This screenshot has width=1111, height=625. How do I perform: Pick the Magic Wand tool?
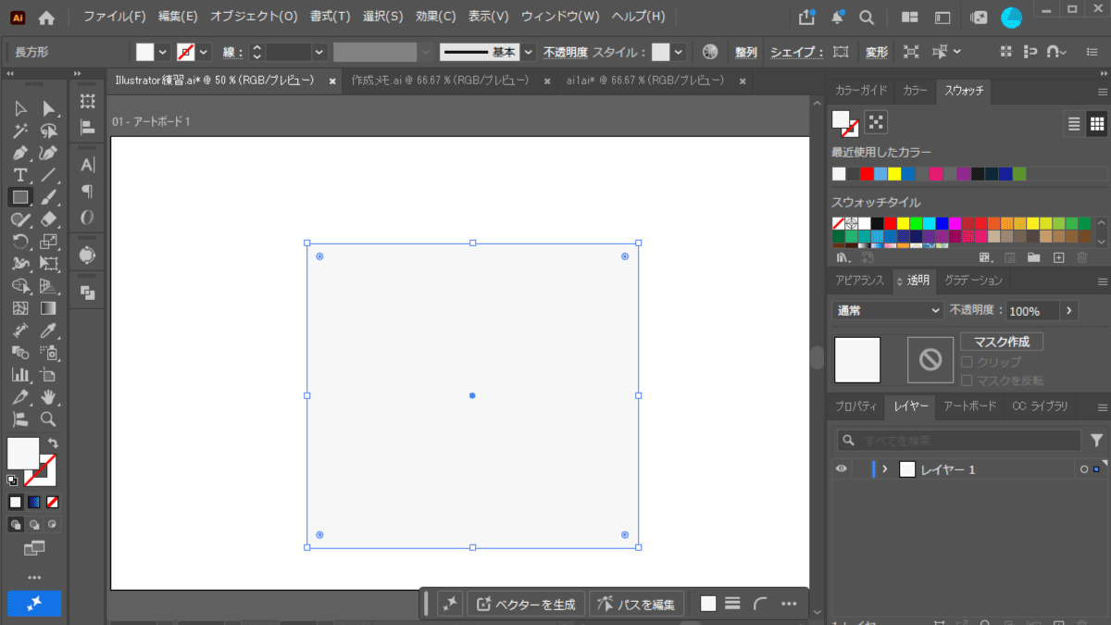(x=20, y=131)
